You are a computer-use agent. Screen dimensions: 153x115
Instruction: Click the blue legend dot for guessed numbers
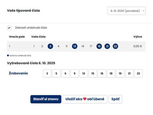tap(8, 55)
